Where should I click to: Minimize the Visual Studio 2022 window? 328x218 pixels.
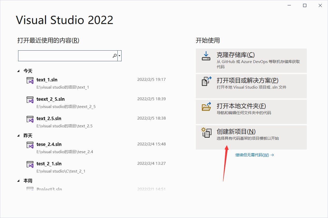click(289, 5)
